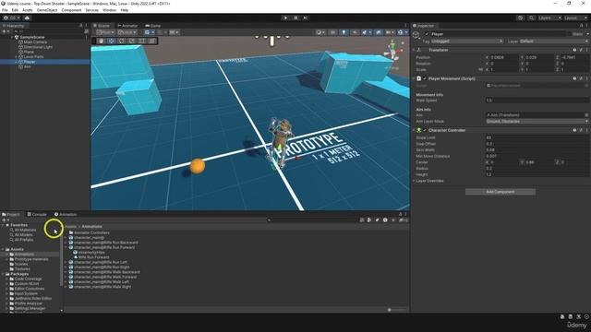
Task: Open the cloud services icon
Action: point(27,18)
